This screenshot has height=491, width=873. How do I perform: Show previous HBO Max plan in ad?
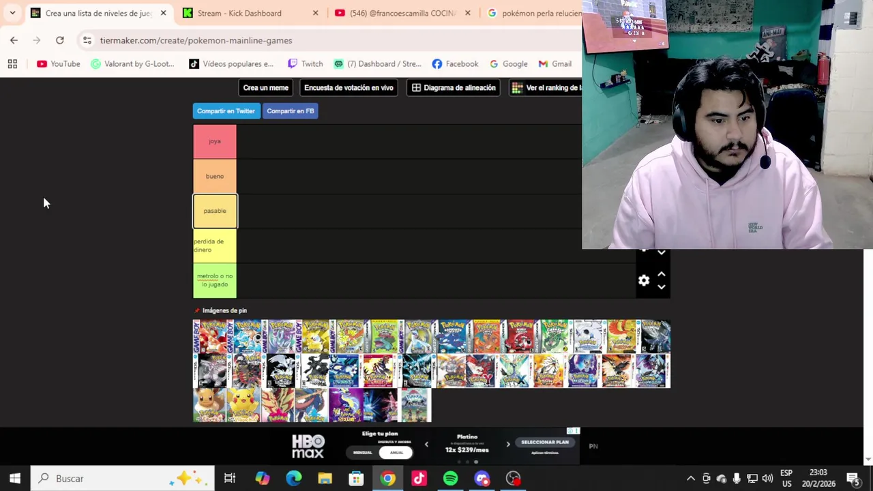point(426,445)
